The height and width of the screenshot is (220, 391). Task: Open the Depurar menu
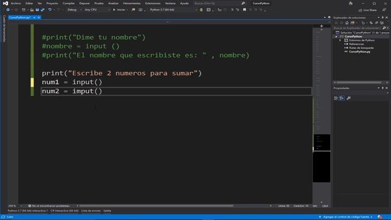pyautogui.click(x=84, y=3)
